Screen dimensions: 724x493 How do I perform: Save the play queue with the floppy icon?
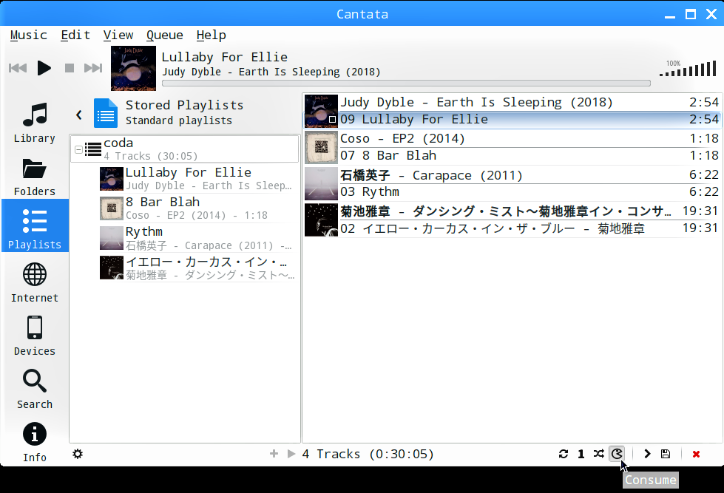tap(666, 454)
